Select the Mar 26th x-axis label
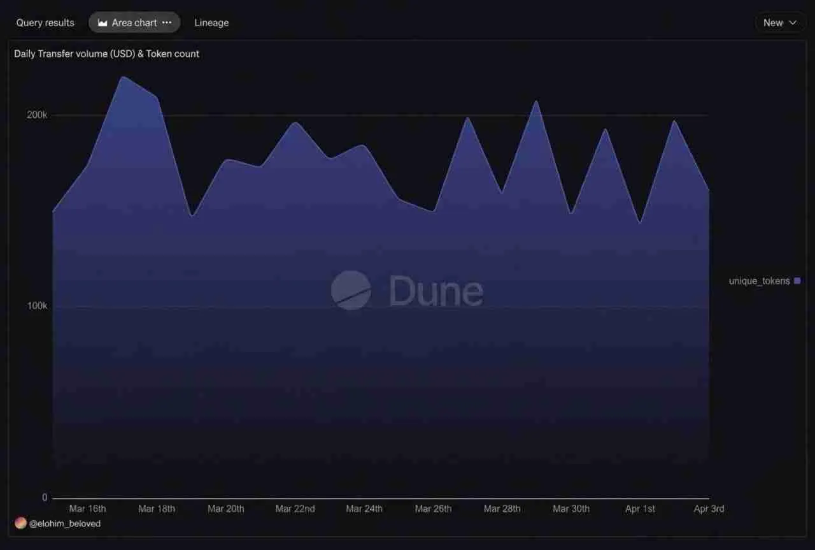 (433, 509)
